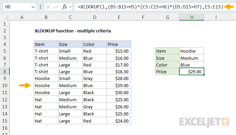Select the 'Hat' cell in row 13

(46, 107)
